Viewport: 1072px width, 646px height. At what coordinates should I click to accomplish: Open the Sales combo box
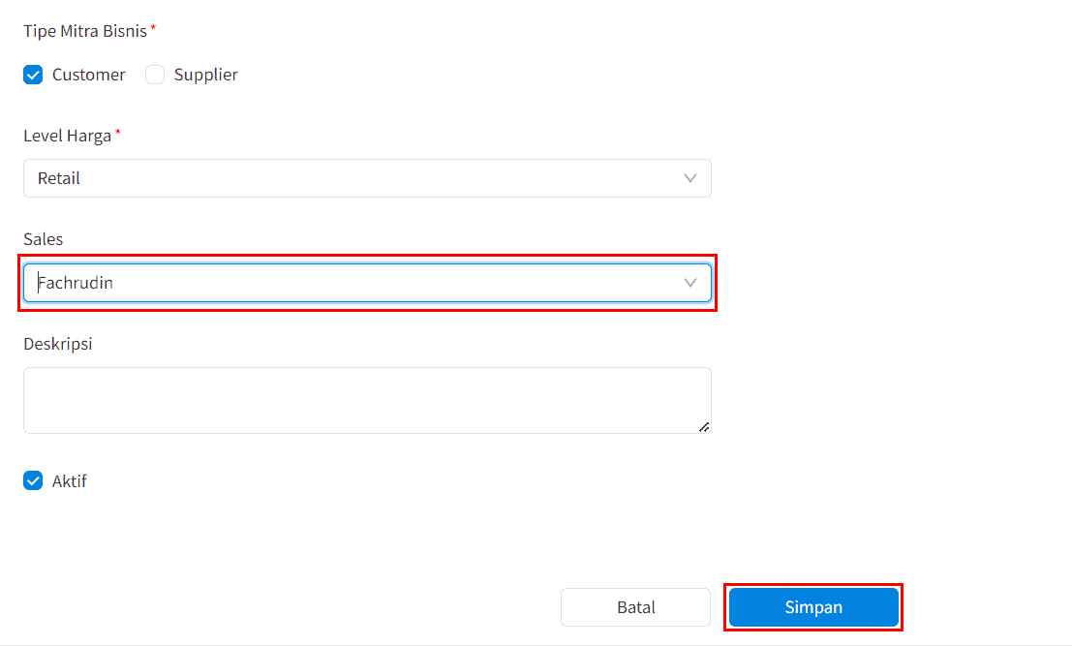(367, 283)
